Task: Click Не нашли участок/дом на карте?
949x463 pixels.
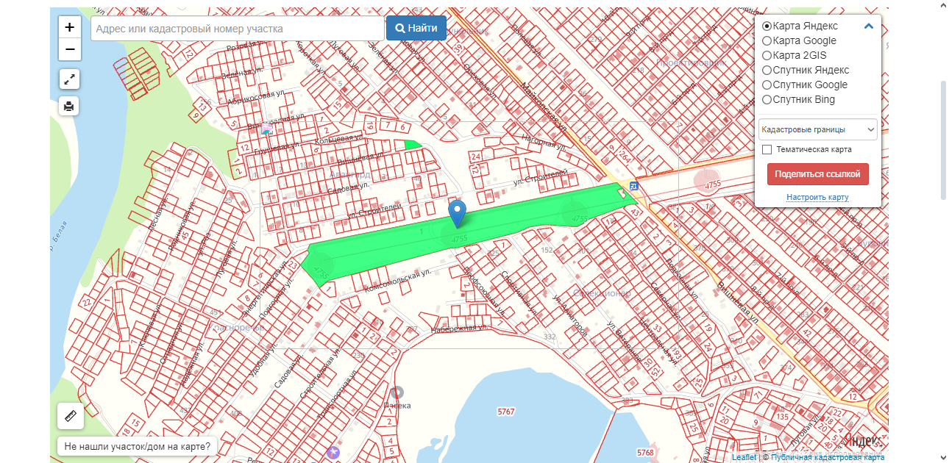Action: pyautogui.click(x=137, y=446)
